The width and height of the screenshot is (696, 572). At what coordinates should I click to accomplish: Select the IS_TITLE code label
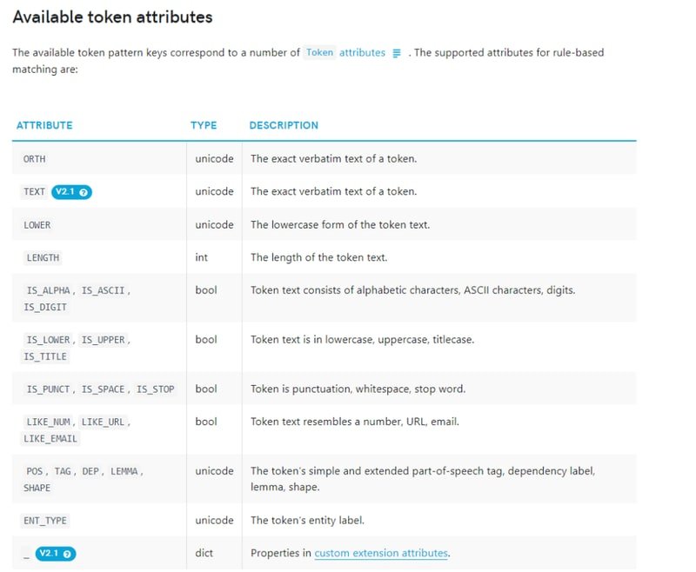pos(45,356)
